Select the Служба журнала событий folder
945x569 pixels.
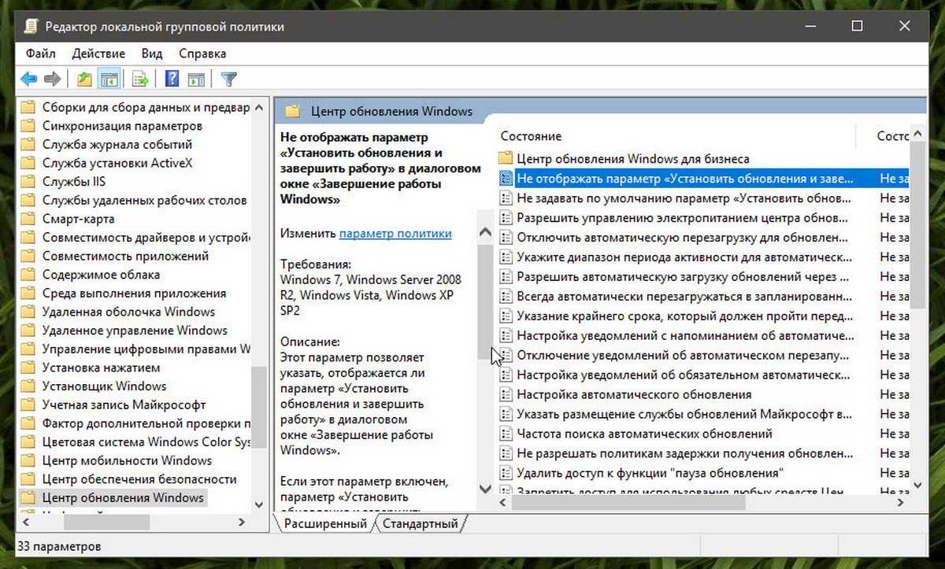point(117,145)
